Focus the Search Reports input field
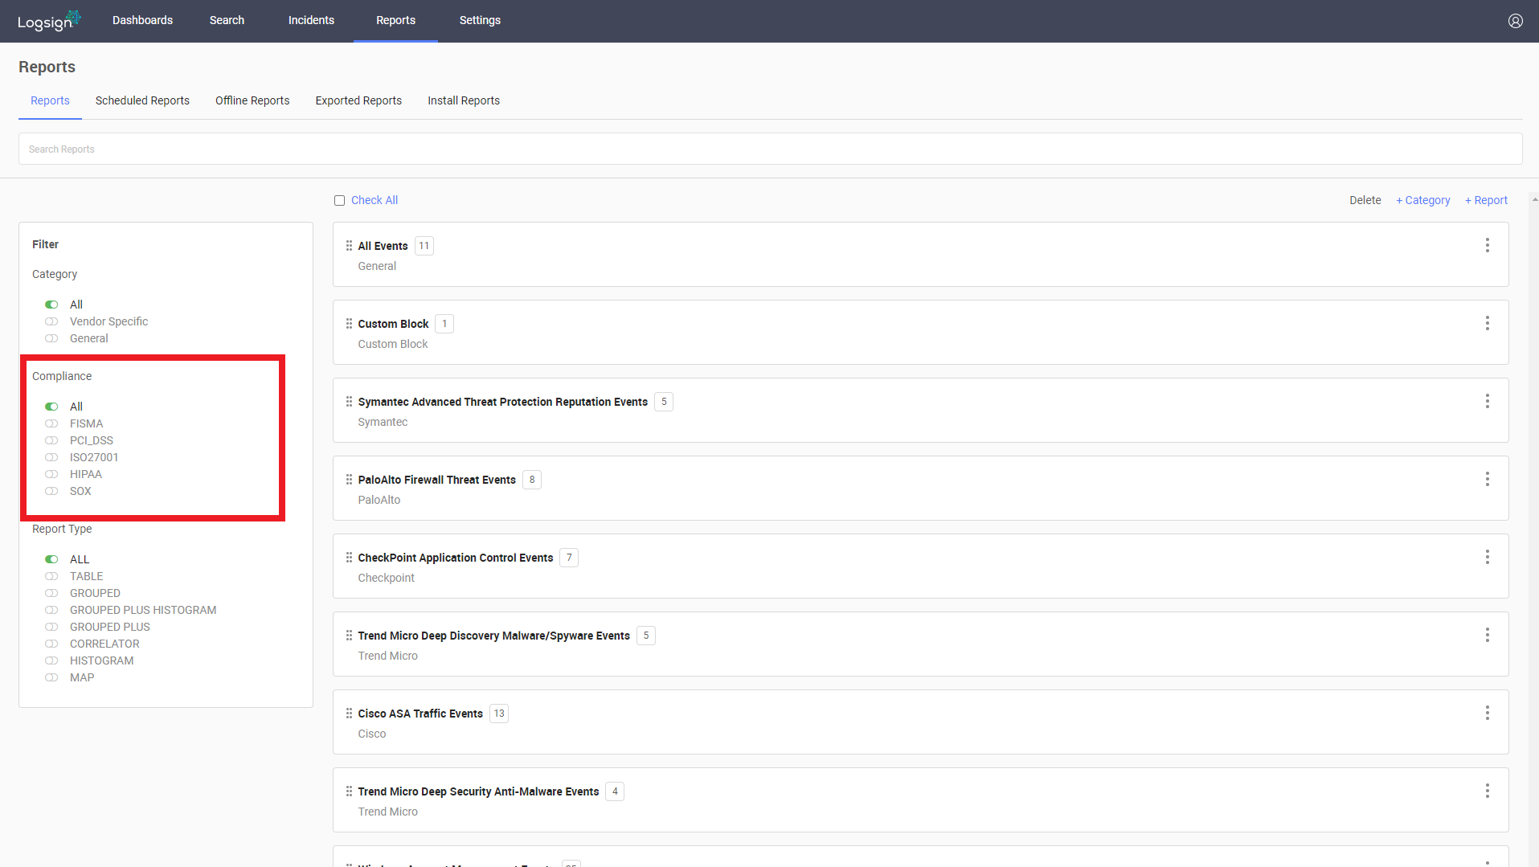Viewport: 1539px width, 867px height. tap(770, 149)
